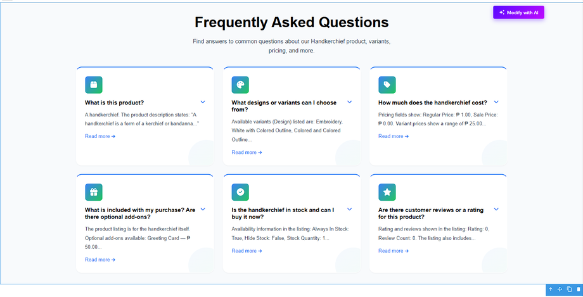Click the move handle icon in the section toolbar
This screenshot has height=297, width=583.
(x=560, y=289)
